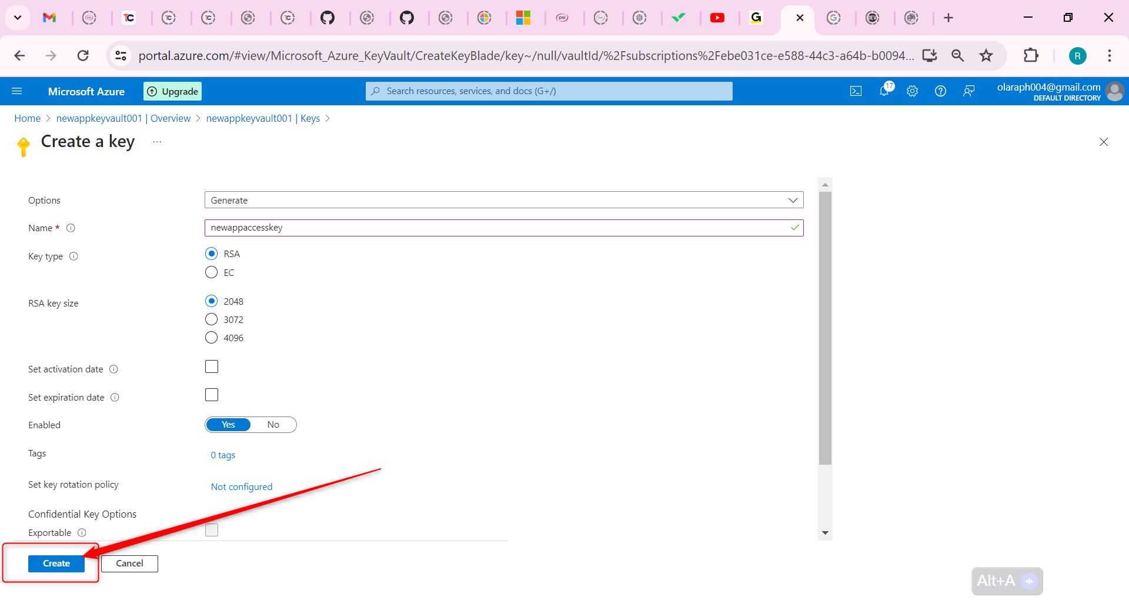
Task: Show info for Set activation date
Action: [113, 369]
